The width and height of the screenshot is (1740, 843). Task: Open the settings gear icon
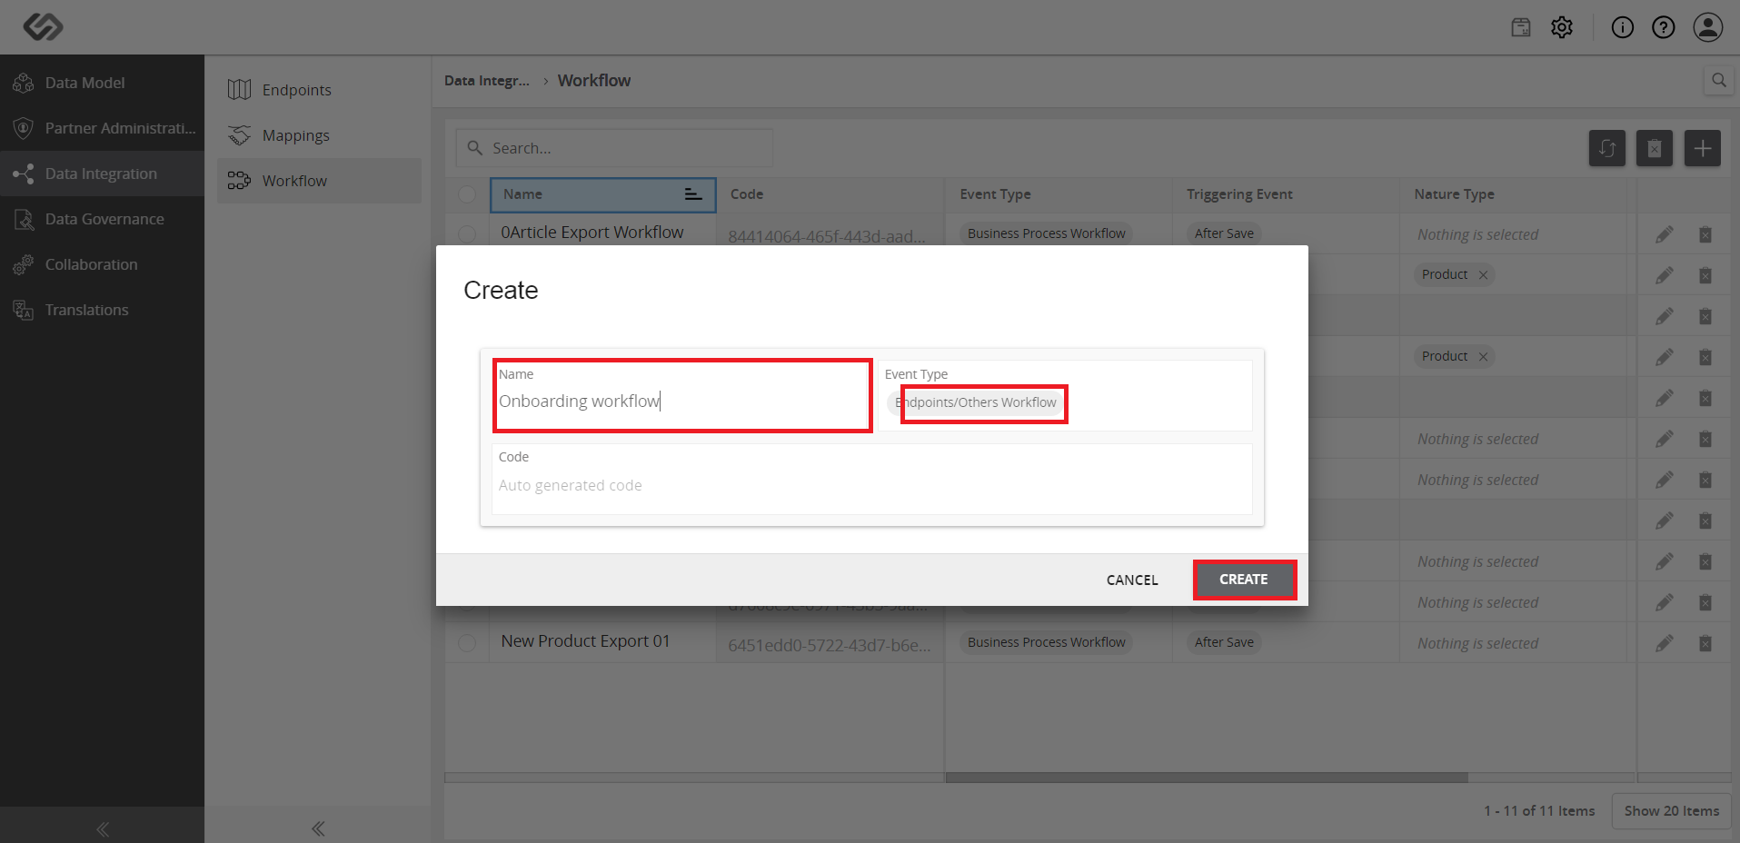(1562, 27)
